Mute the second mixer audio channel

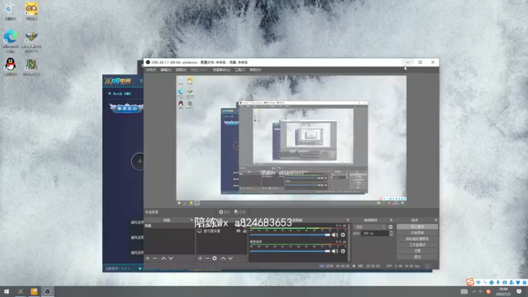tap(335, 251)
